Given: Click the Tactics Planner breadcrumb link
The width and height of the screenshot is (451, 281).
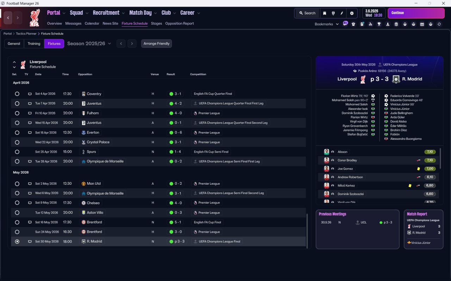Looking at the screenshot, I should [26, 34].
